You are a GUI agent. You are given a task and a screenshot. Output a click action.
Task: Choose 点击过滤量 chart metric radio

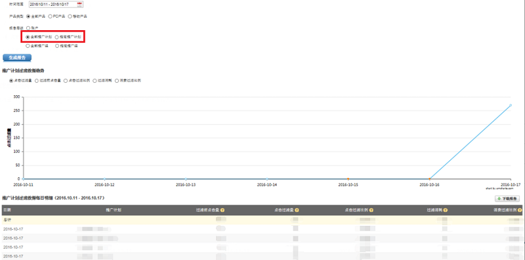[11, 81]
